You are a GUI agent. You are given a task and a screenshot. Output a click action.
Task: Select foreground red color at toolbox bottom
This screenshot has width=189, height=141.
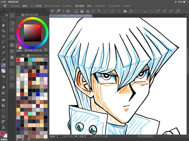tap(3, 133)
